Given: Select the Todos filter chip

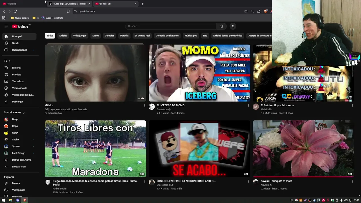Looking at the screenshot, I should tap(50, 36).
